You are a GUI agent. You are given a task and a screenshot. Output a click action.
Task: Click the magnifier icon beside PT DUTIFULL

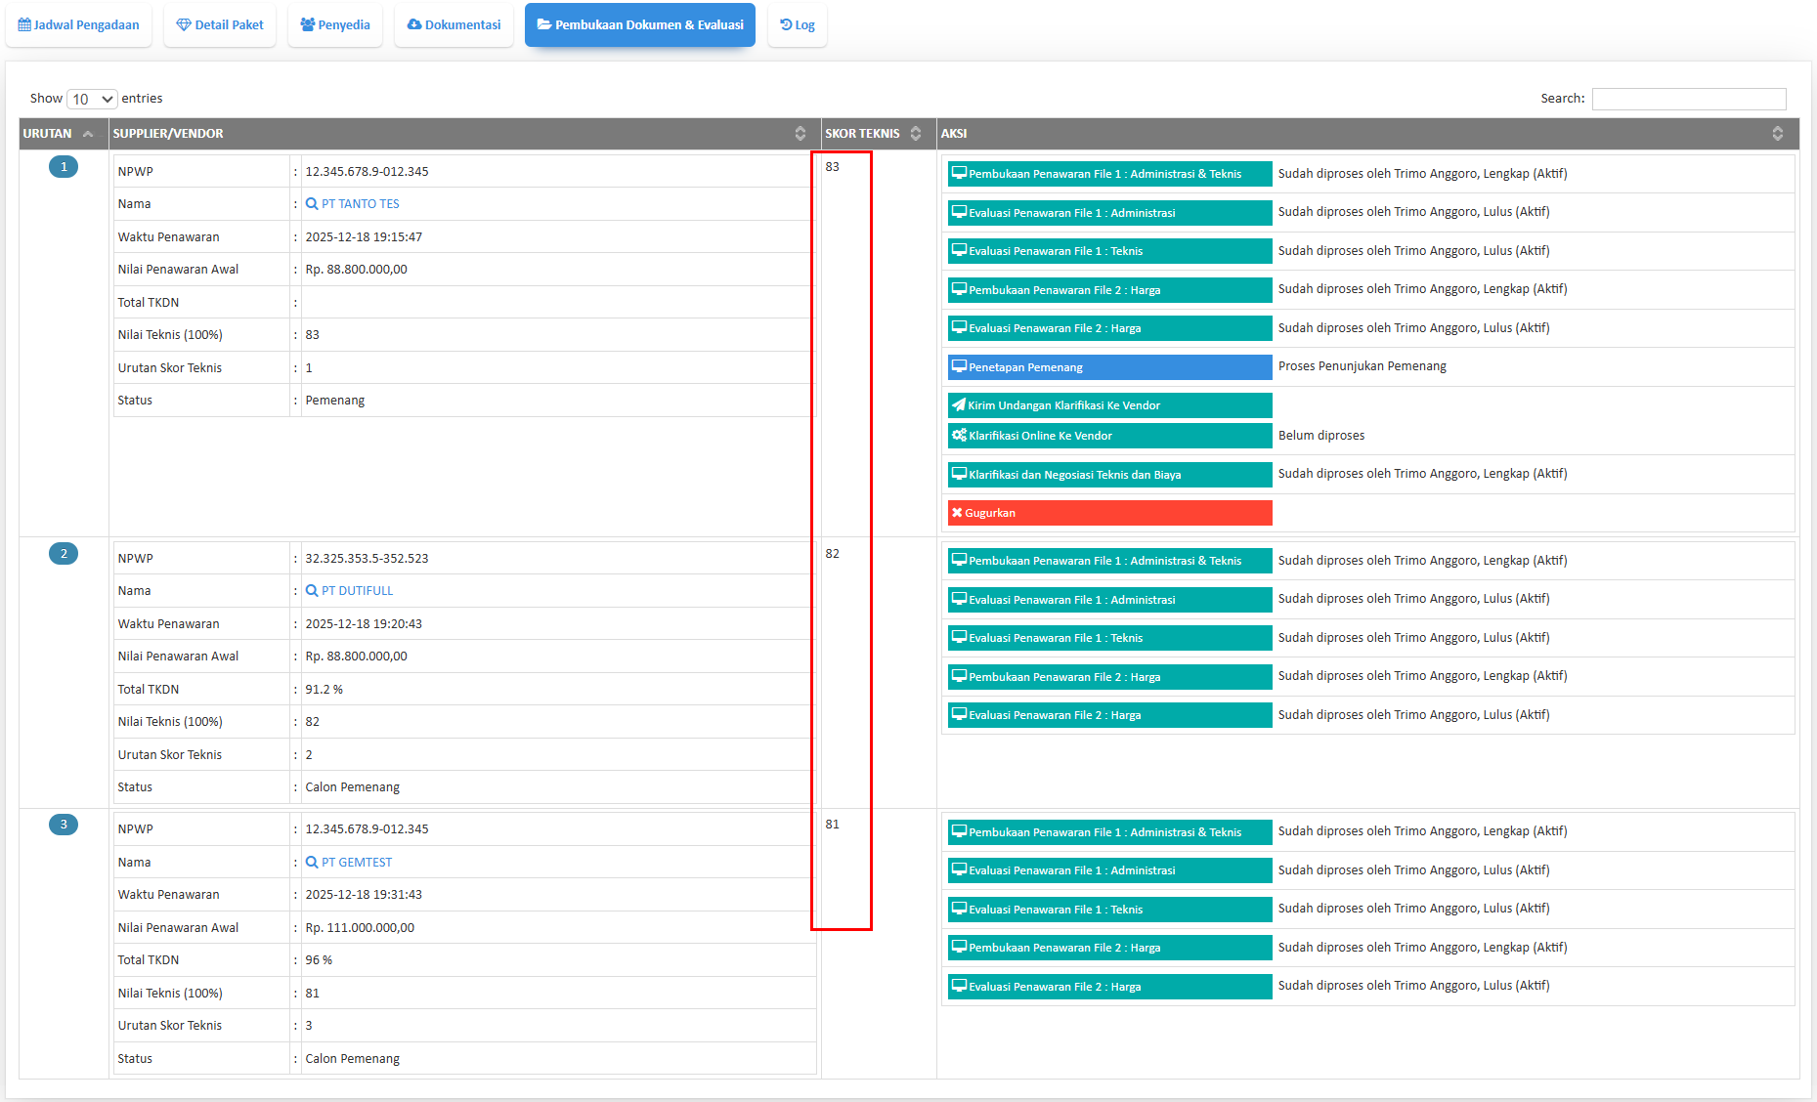(x=312, y=591)
